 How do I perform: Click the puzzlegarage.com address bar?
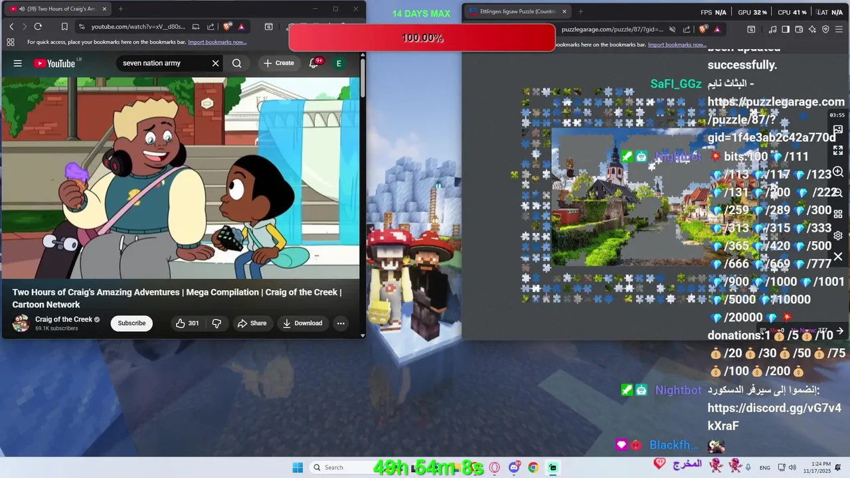[x=612, y=29]
